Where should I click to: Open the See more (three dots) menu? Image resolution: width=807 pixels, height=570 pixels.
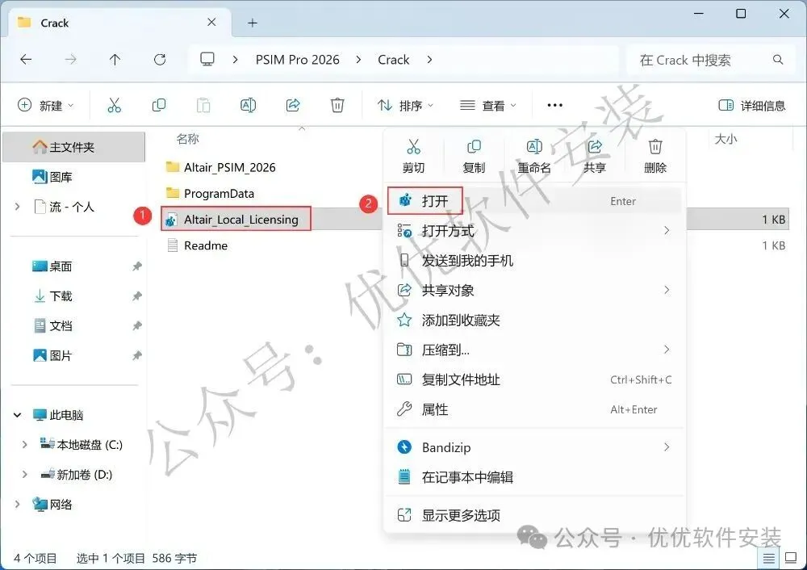click(555, 105)
